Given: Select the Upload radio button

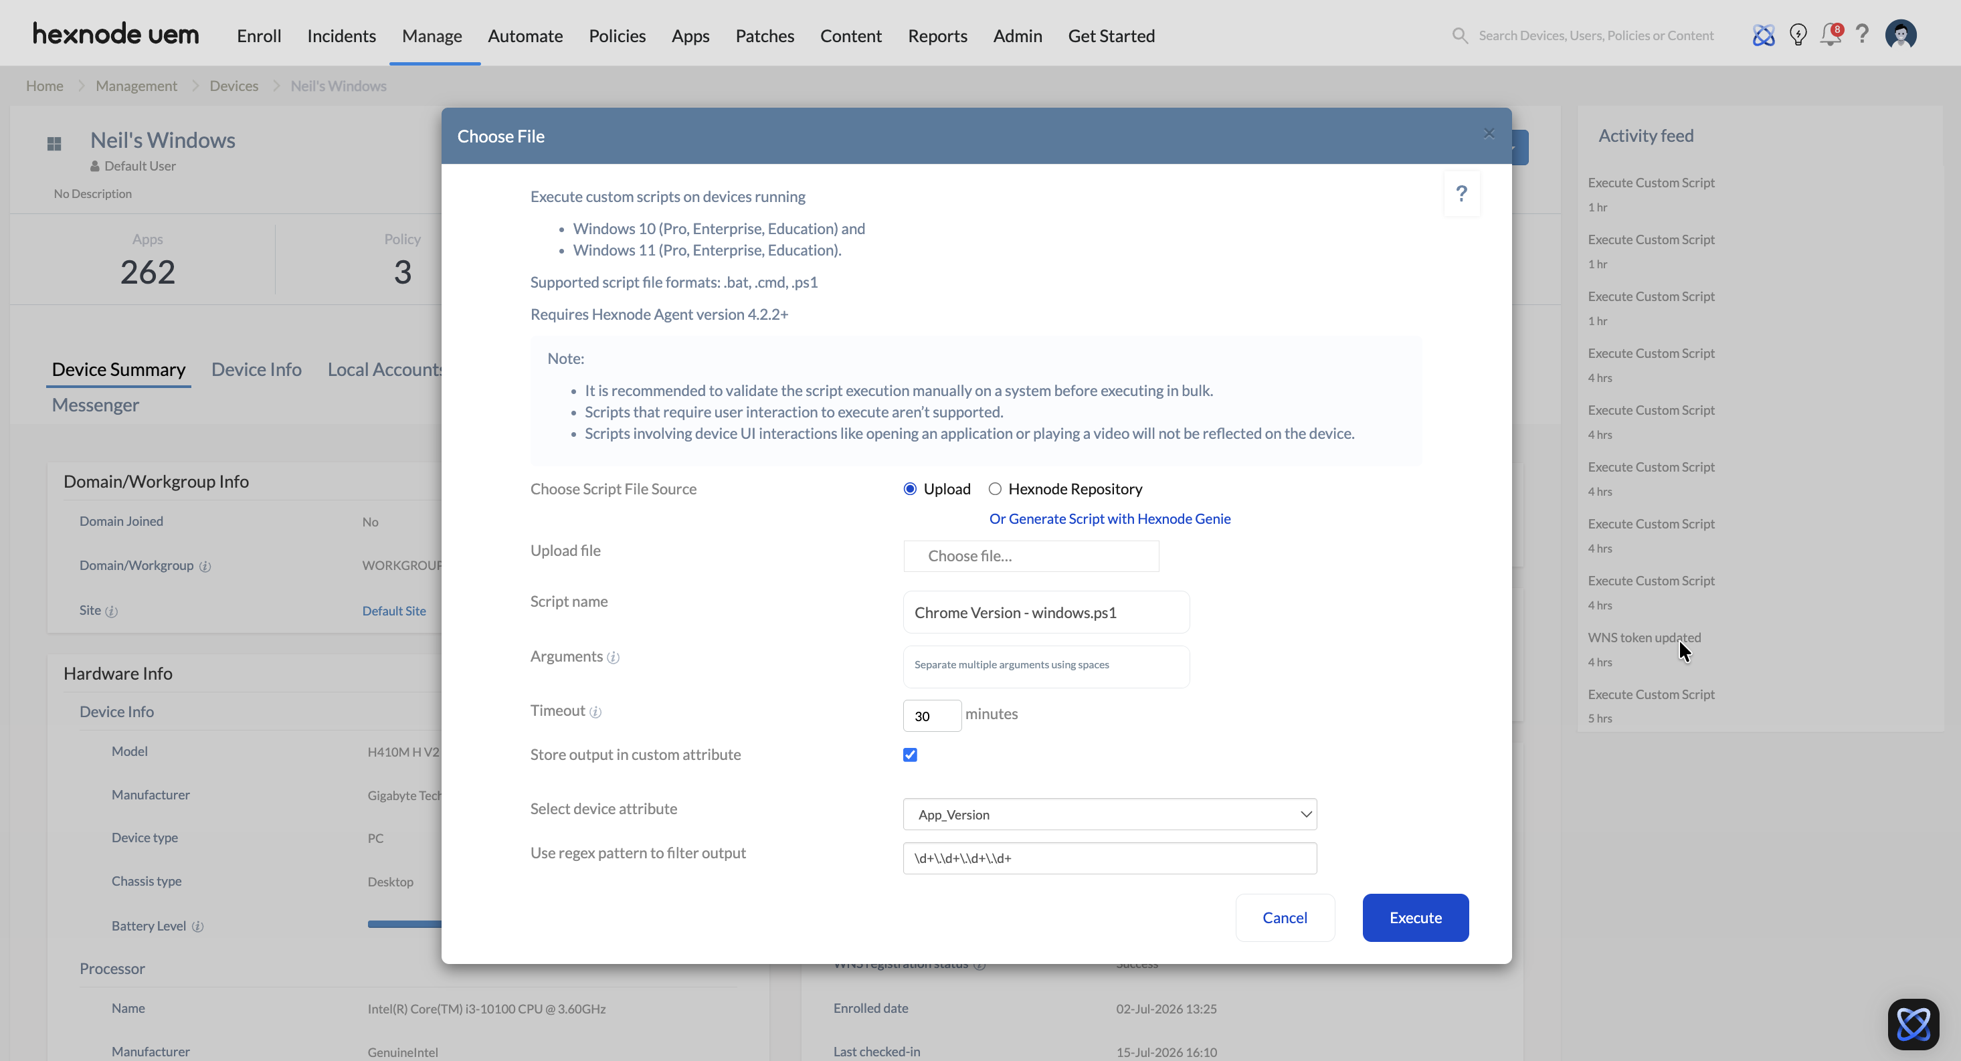Looking at the screenshot, I should tap(910, 488).
